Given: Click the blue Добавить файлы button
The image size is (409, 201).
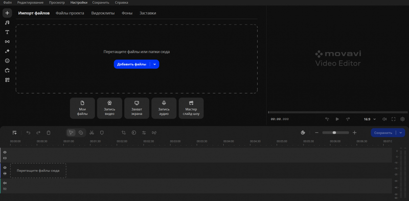Looking at the screenshot, I should [x=132, y=64].
